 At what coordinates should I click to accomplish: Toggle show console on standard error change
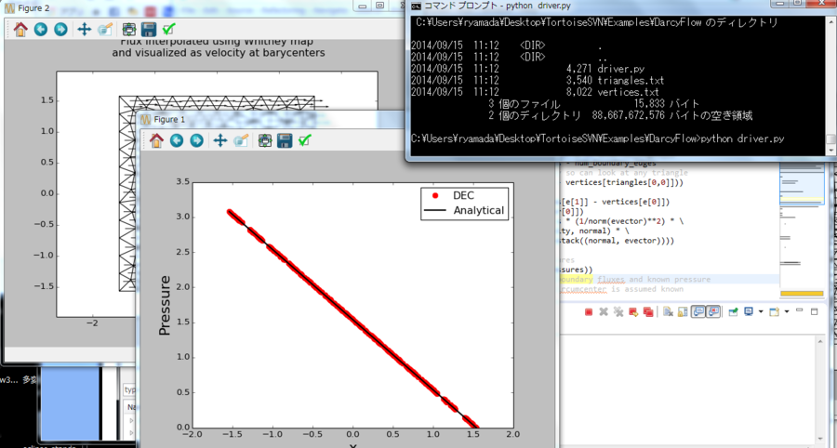713,312
